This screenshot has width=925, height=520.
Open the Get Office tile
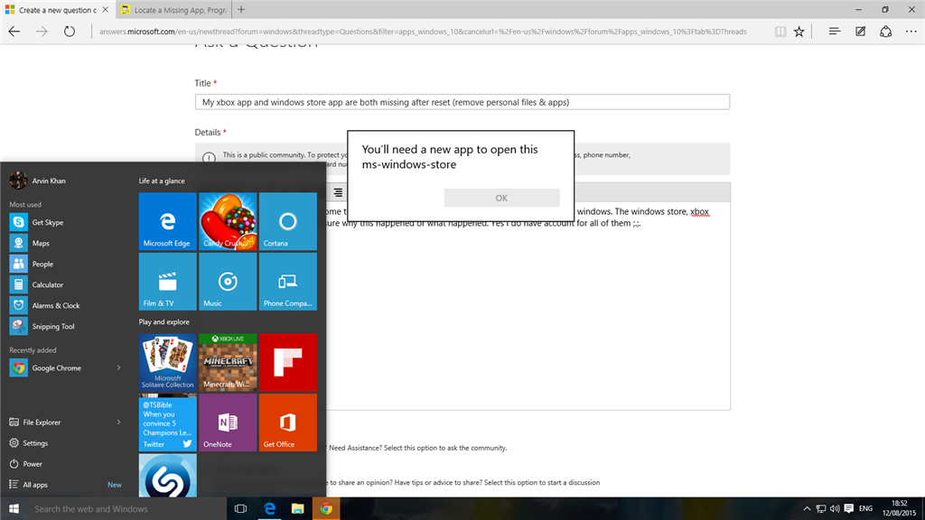[288, 422]
